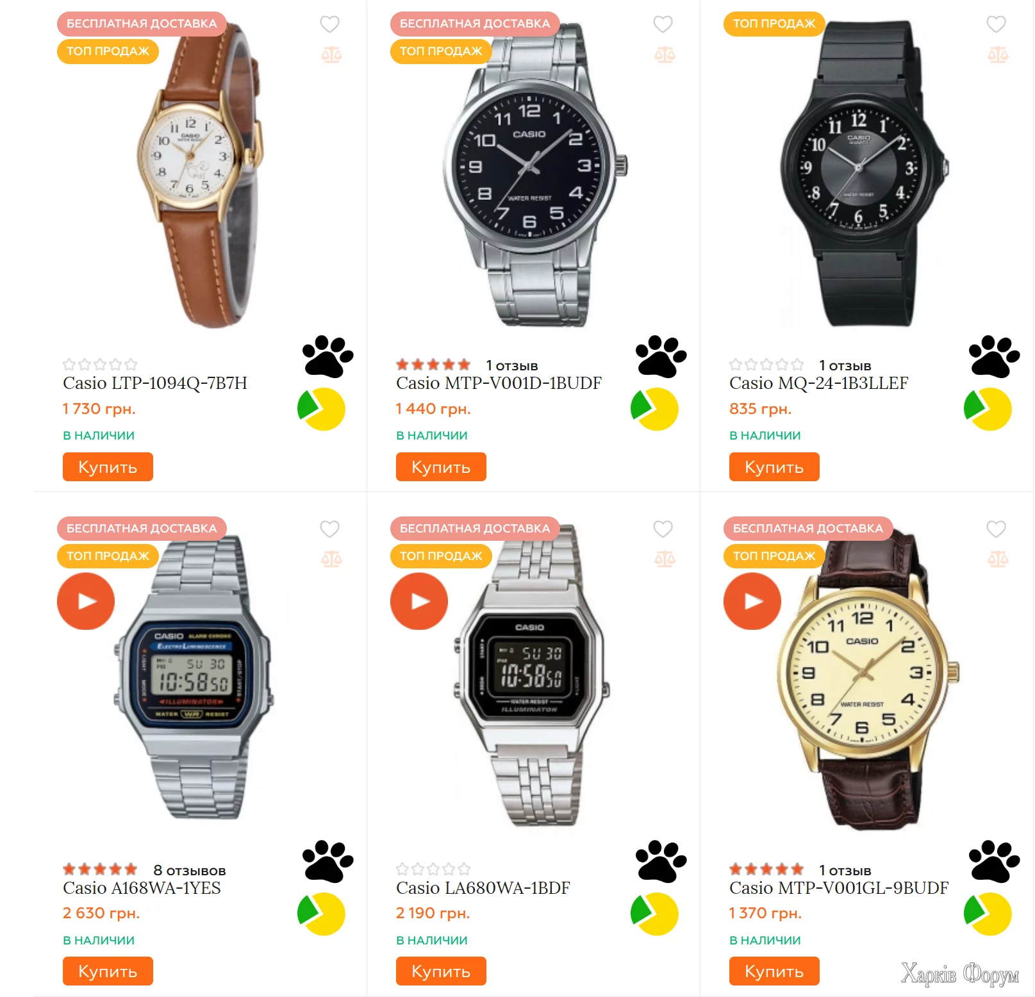
Task: Click the brown leather Casio watch image
Action: pyautogui.click(x=199, y=174)
